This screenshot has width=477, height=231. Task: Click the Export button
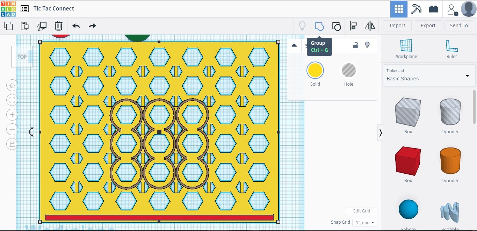coord(428,26)
